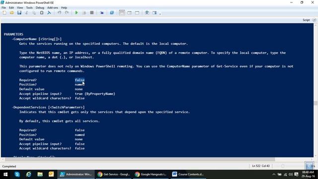Click the console horizontal scrollbar
Viewport: 318px width, 179px height.
tap(140, 159)
